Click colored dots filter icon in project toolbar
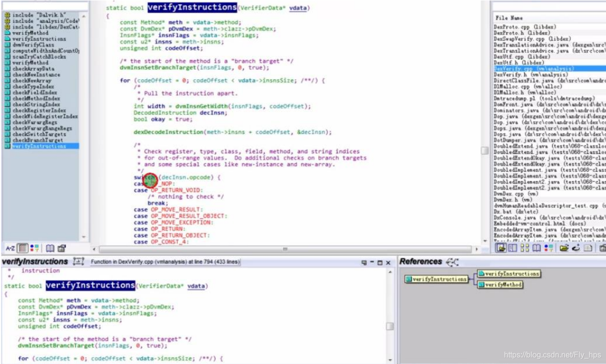Image resolution: width=606 pixels, height=364 pixels. pos(548,248)
